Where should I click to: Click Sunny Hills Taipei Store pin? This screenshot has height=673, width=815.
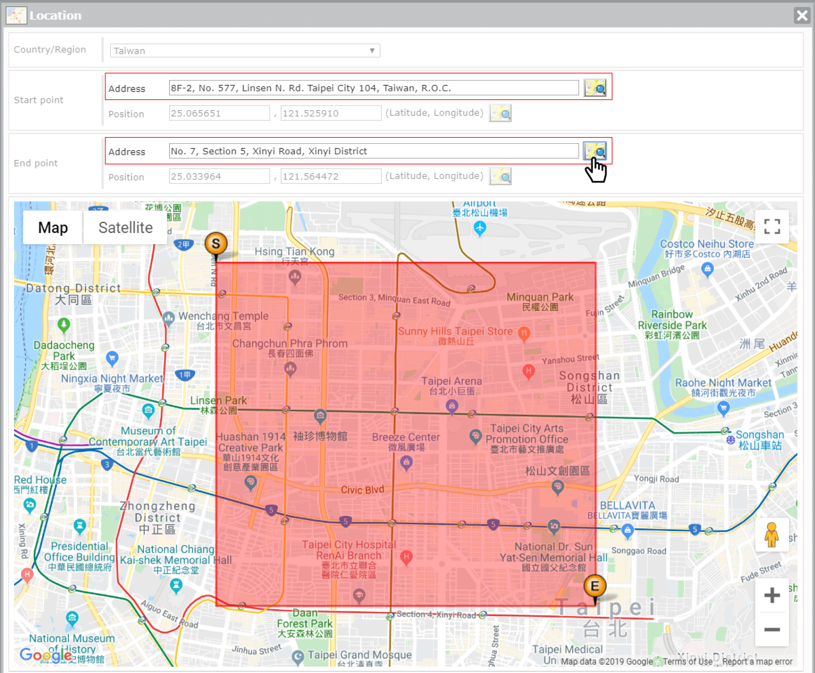(x=524, y=333)
